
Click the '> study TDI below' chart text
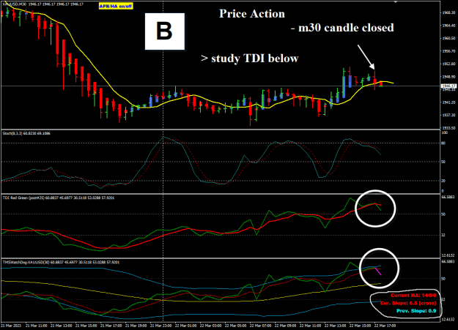pos(250,59)
